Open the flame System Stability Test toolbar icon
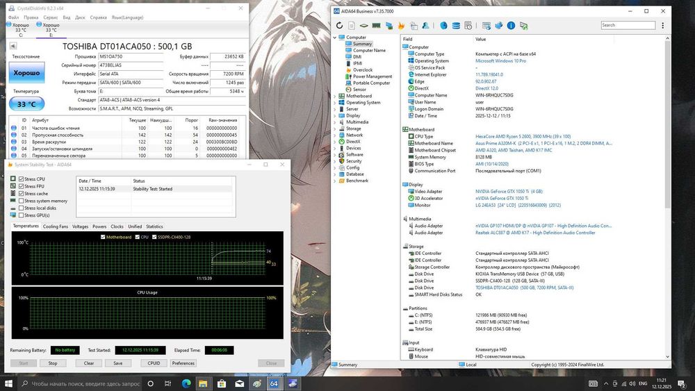This screenshot has width=695, height=391. (401, 26)
